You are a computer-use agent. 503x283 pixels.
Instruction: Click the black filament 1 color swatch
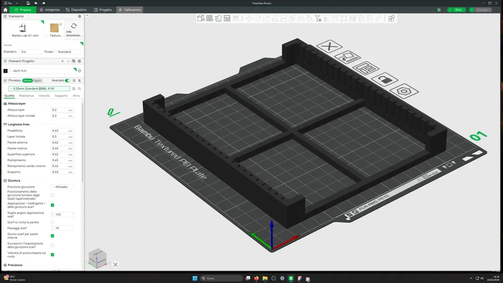point(6,71)
